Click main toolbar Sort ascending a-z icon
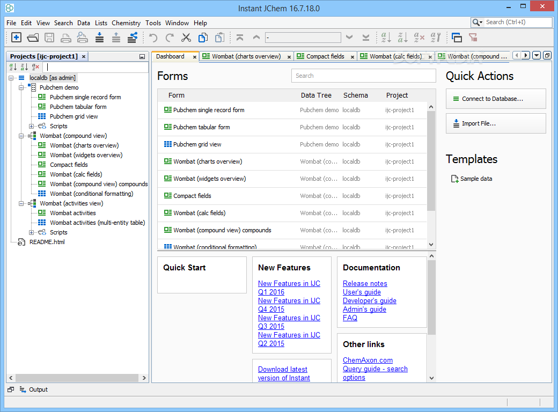558x412 pixels. click(386, 38)
